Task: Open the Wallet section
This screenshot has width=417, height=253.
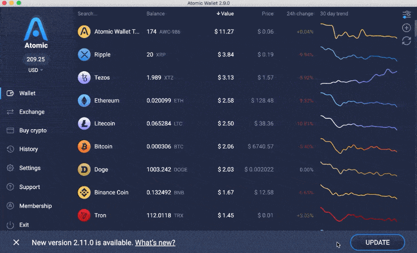Action: tap(27, 93)
